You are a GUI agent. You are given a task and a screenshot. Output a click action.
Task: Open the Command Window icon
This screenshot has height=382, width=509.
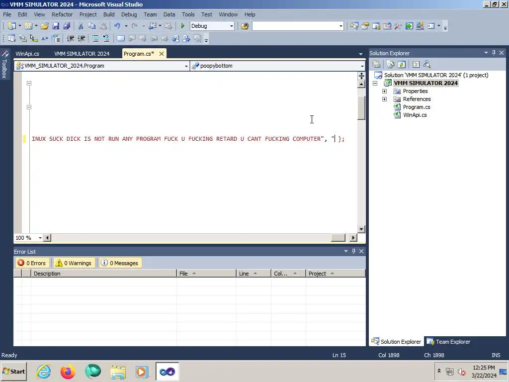tap(431, 26)
